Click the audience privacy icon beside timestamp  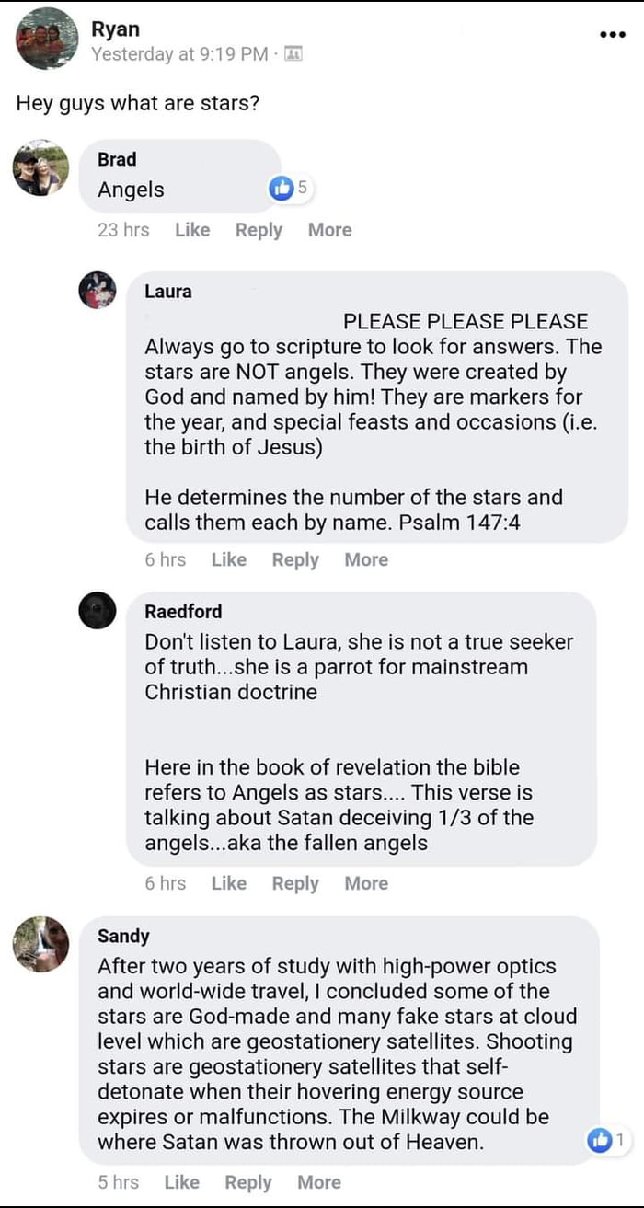[x=293, y=54]
